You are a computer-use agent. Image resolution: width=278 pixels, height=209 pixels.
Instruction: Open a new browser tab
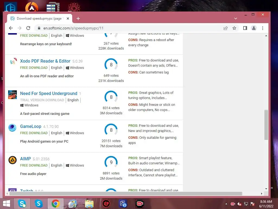click(x=78, y=19)
